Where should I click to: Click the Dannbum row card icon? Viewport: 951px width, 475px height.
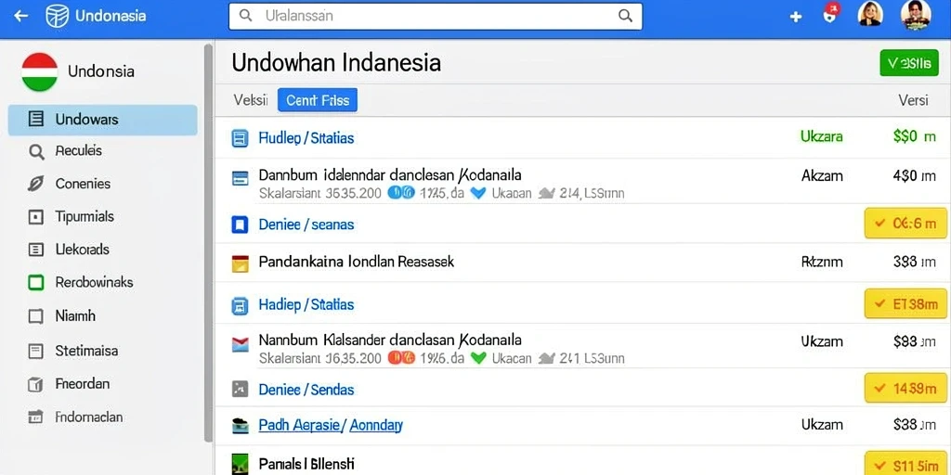click(x=241, y=178)
